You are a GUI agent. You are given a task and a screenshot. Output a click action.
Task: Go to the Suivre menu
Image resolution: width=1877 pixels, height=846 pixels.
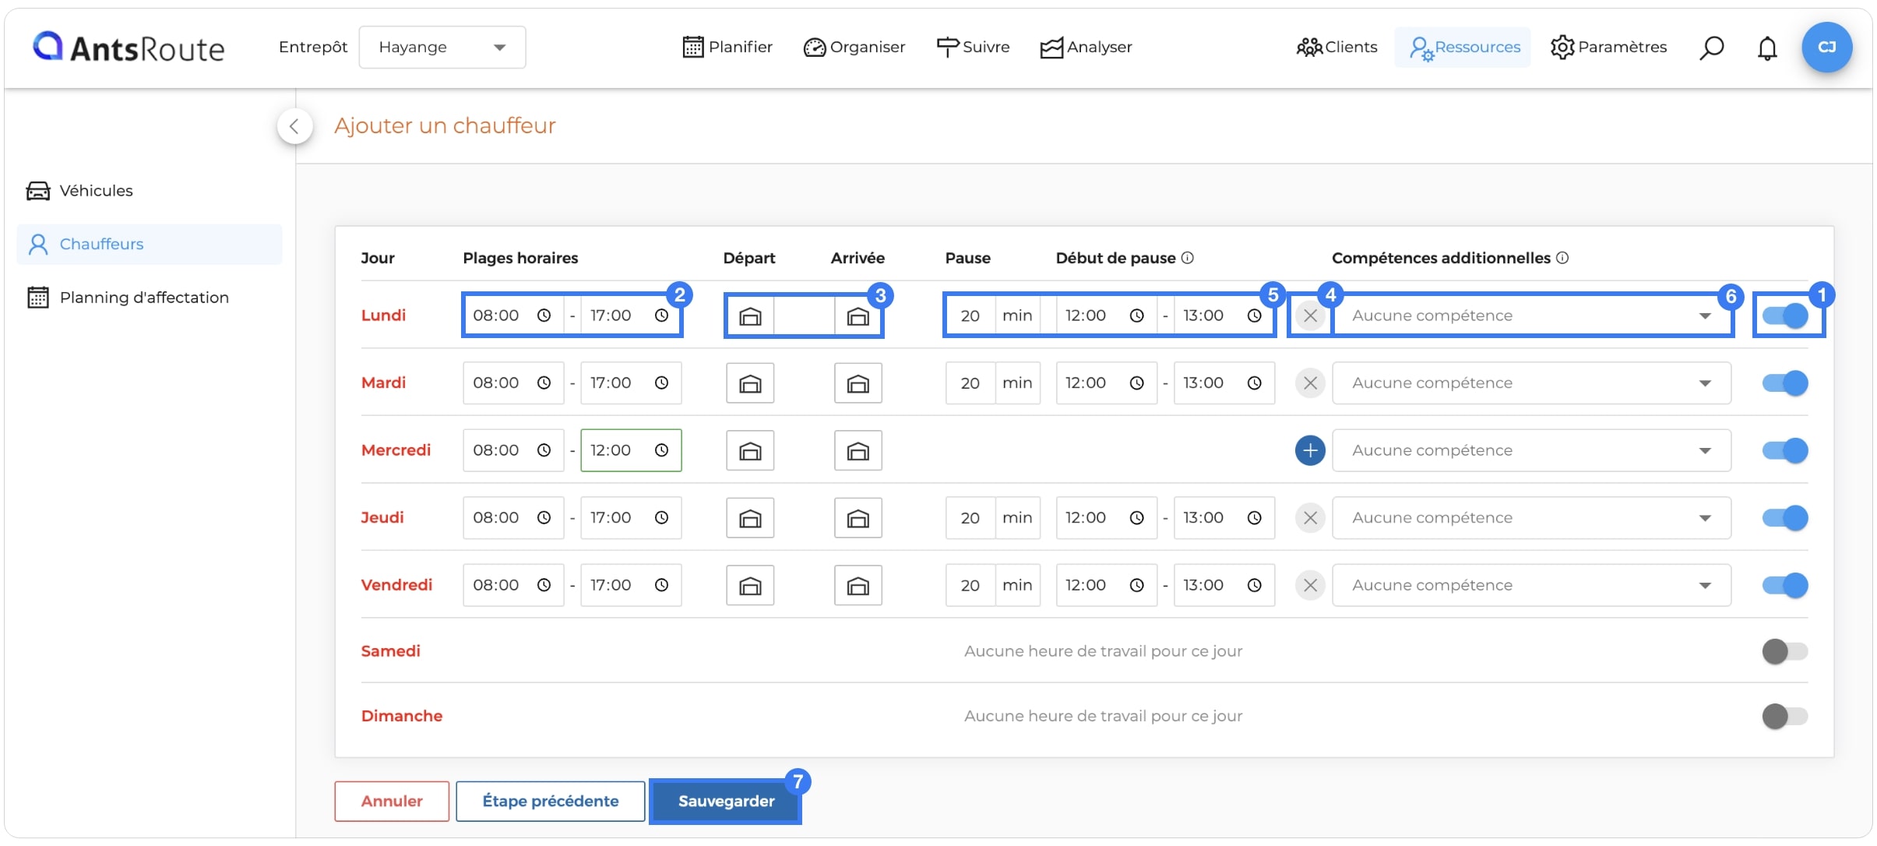point(973,48)
